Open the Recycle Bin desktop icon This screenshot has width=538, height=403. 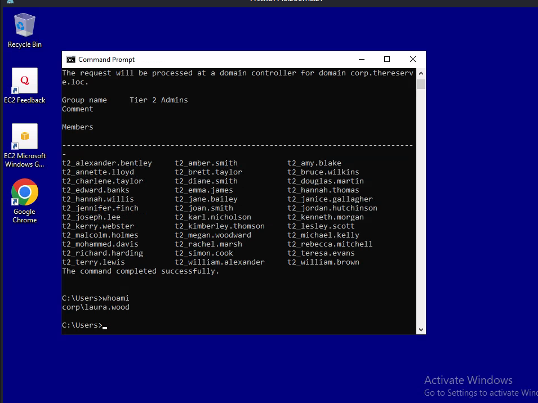tap(24, 30)
